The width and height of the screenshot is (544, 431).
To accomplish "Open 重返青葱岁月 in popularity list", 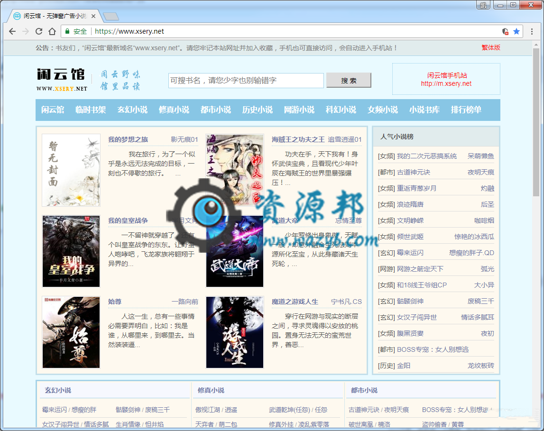I will click(x=417, y=188).
